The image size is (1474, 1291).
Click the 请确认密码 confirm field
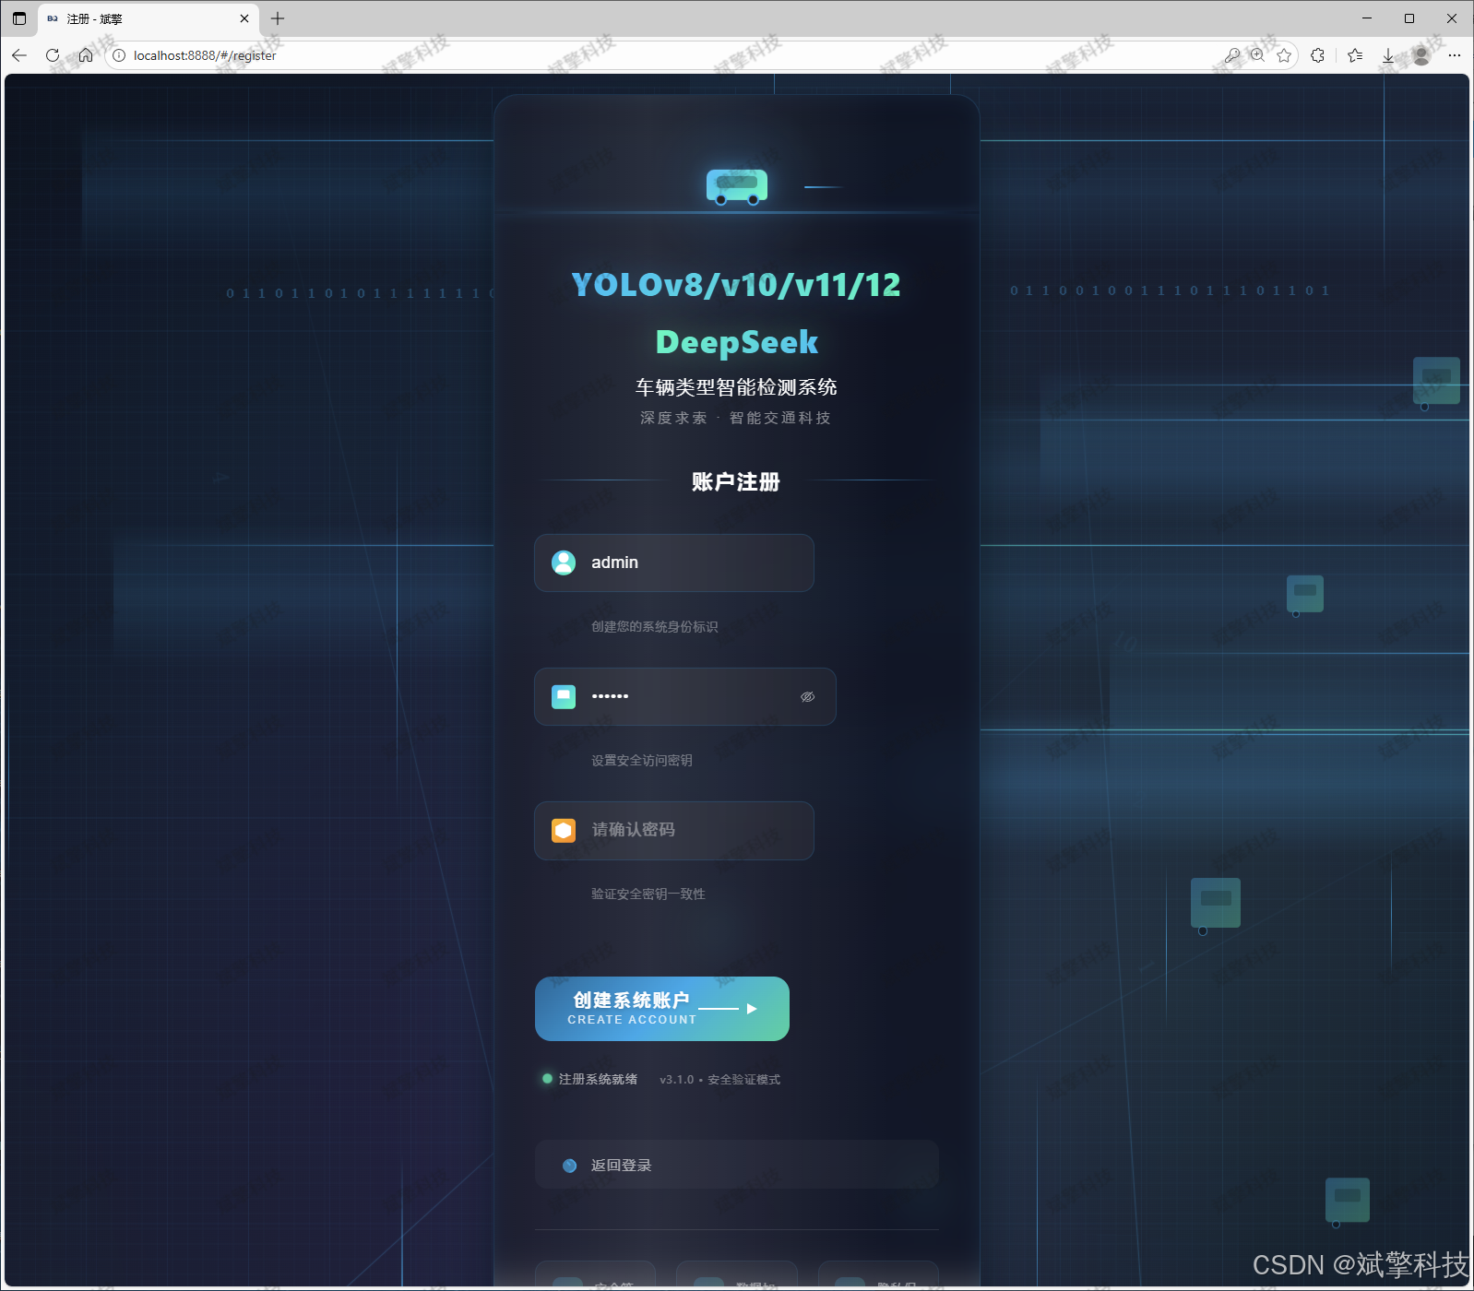point(674,830)
